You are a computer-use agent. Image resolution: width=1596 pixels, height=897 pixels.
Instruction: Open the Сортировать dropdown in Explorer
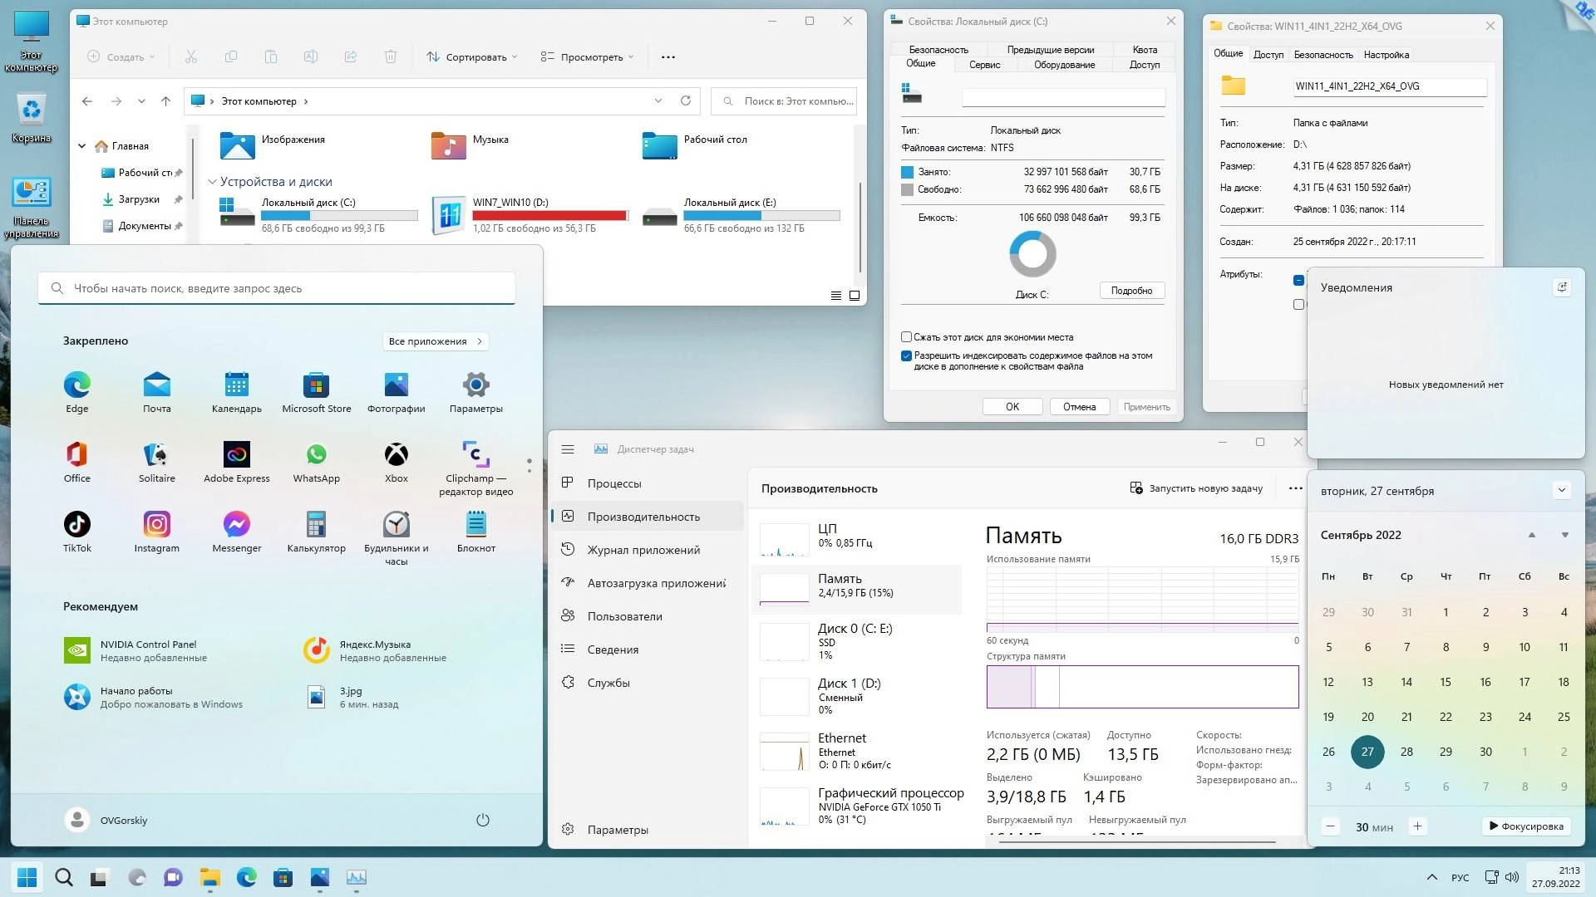[470, 56]
